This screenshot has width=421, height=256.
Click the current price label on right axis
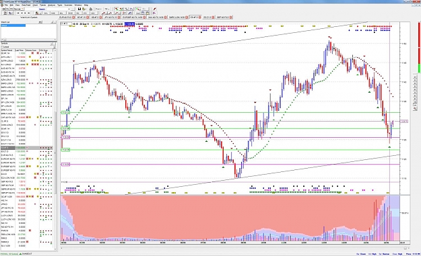tap(404, 122)
